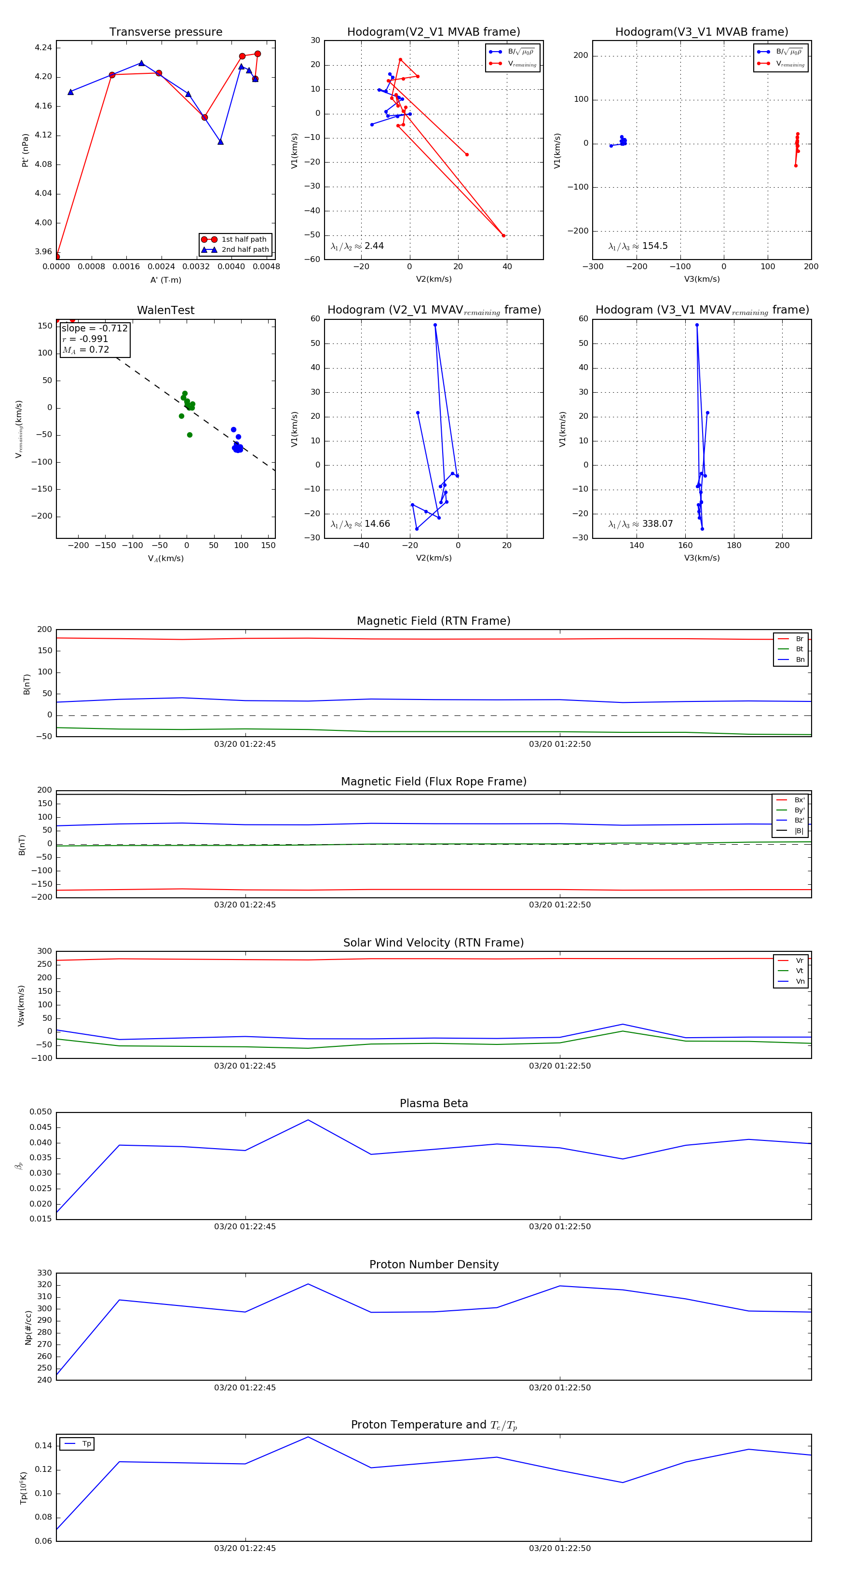Click the 'Tp' legend entry in temperature panel
868x1592 pixels.
78,1444
